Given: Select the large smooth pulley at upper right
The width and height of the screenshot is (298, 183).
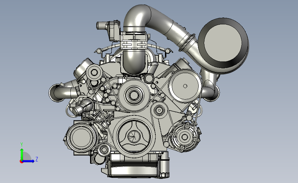Looking at the screenshot, I should click(x=185, y=86).
